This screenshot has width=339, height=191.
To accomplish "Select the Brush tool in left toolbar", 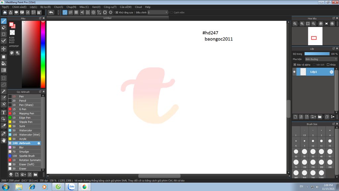I will point(4,21).
